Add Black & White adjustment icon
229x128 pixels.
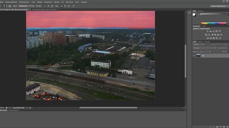(x=212, y=35)
